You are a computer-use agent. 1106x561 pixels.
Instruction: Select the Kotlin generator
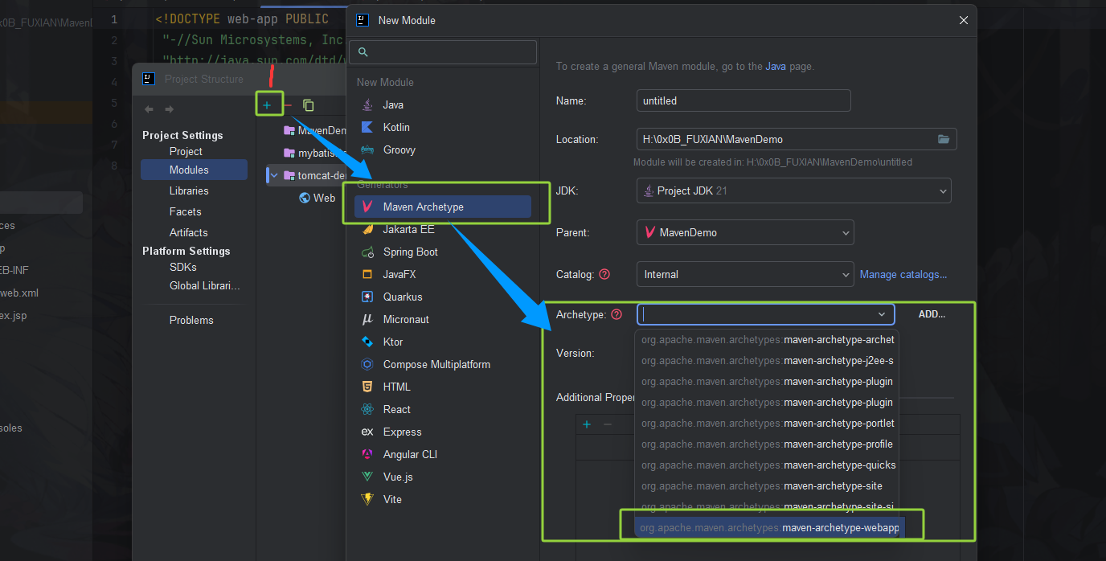[x=396, y=127]
